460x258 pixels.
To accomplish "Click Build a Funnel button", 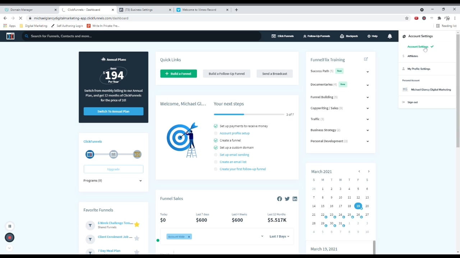I will pos(179,74).
